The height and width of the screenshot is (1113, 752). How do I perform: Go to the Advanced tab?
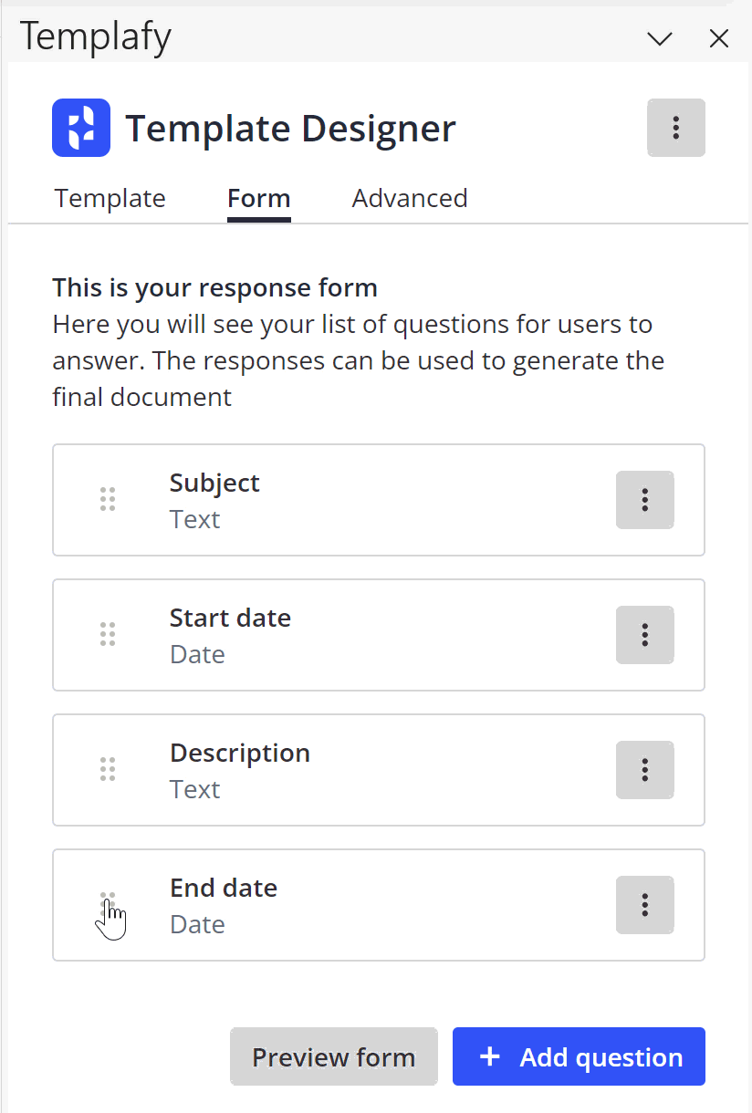[410, 198]
